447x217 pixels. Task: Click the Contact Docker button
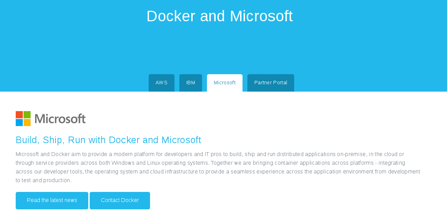120,201
